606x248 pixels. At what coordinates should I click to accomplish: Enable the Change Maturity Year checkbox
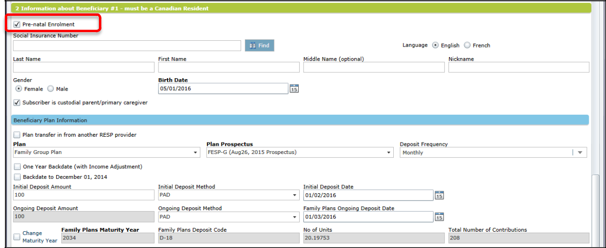click(x=17, y=236)
